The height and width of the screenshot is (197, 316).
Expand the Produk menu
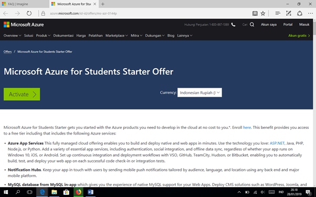coord(43,36)
